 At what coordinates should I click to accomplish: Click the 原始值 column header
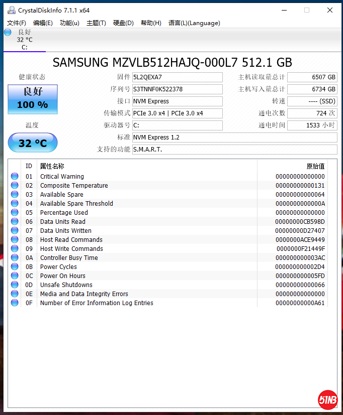315,166
